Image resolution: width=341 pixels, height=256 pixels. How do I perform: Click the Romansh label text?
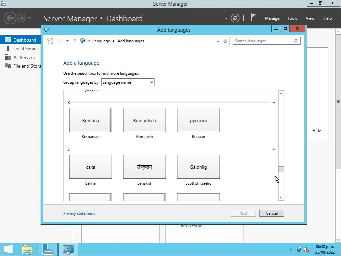point(145,136)
